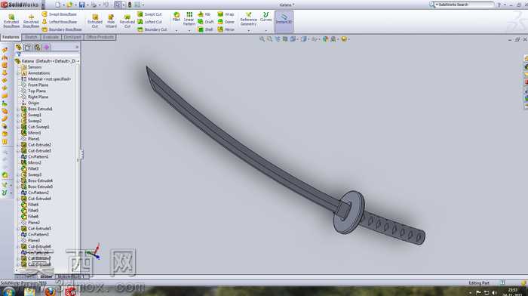
Task: Open Fillet dropdown arrow
Action: 176,31
